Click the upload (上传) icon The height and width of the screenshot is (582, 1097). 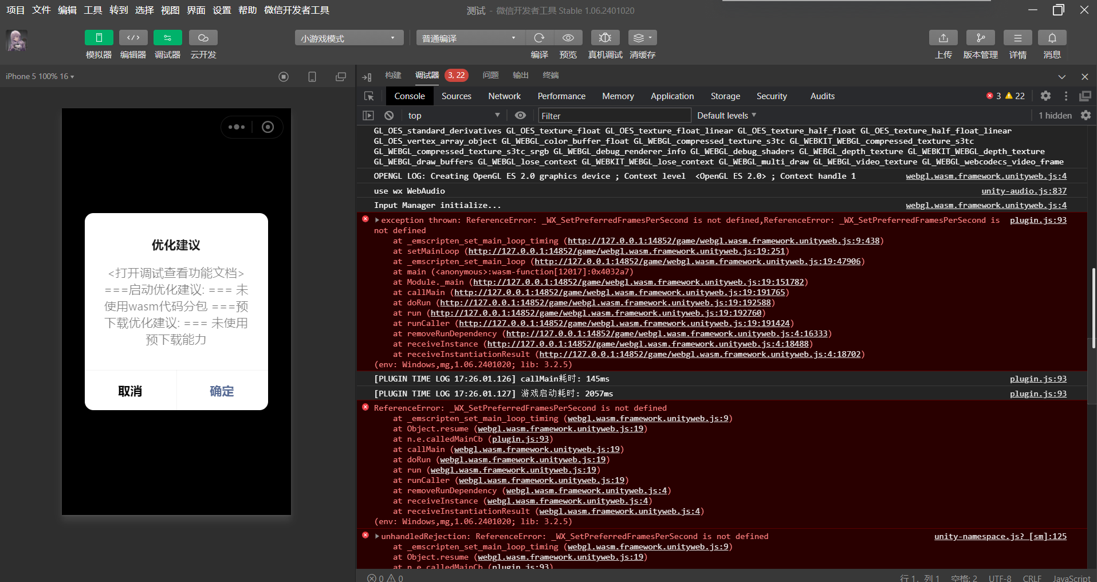coord(943,38)
